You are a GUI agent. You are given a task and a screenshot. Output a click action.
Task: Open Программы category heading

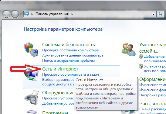[x=55, y=112]
